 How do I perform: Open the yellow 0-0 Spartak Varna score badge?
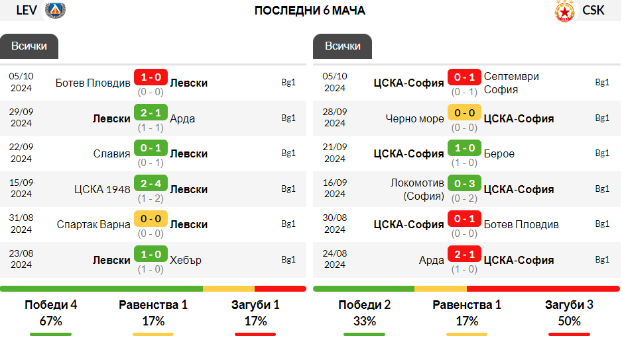click(x=151, y=219)
